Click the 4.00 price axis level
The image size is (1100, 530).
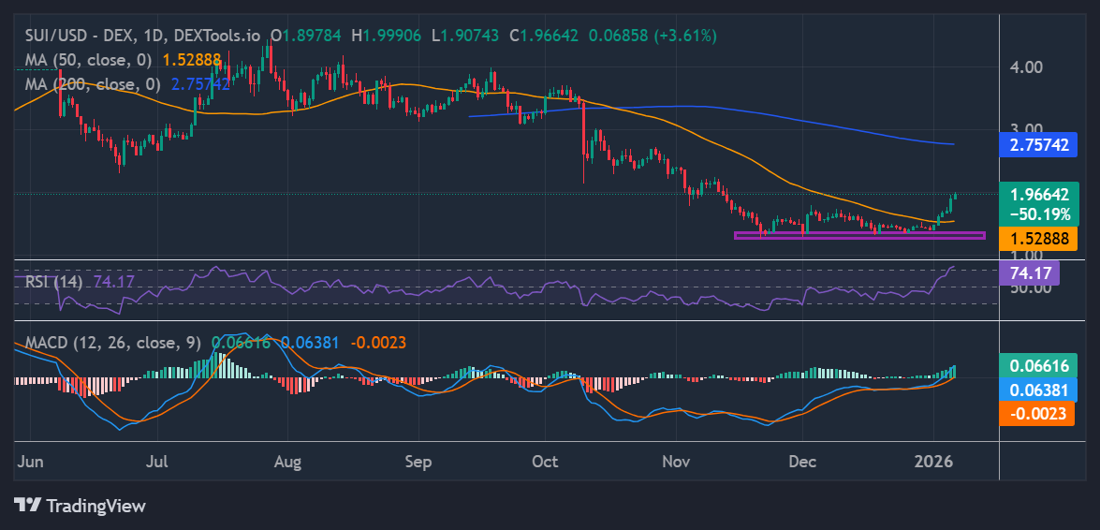click(1026, 67)
